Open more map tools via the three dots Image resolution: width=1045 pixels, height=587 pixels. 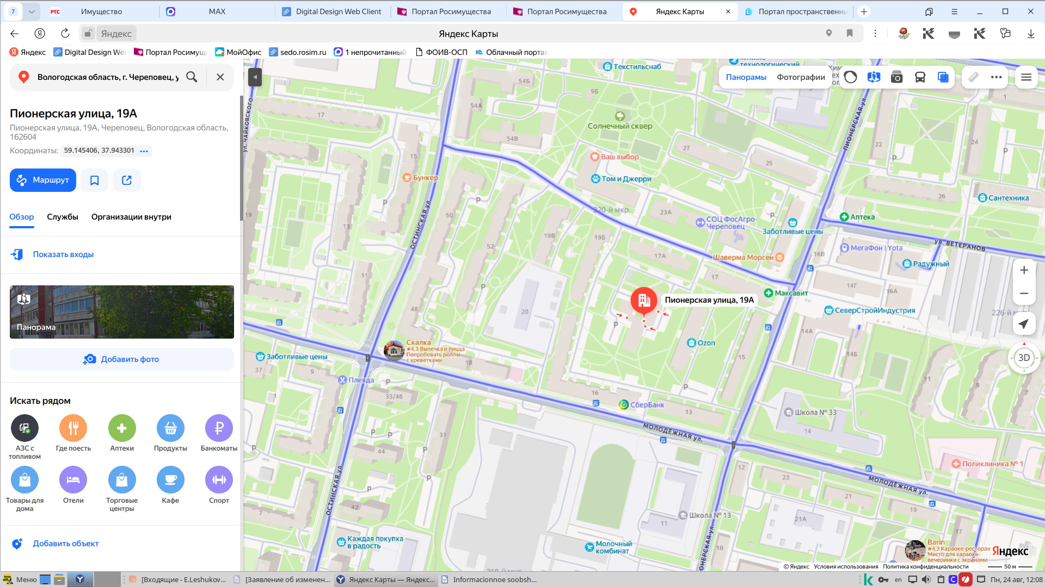click(997, 77)
